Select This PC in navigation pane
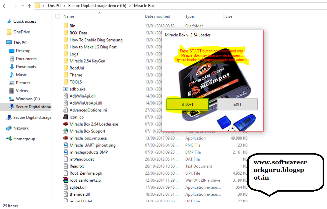 (x=17, y=43)
